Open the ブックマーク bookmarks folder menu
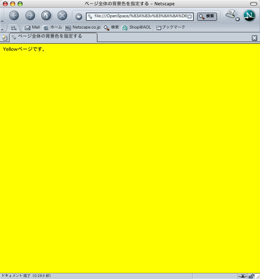The width and height of the screenshot is (260, 279). pos(170,28)
